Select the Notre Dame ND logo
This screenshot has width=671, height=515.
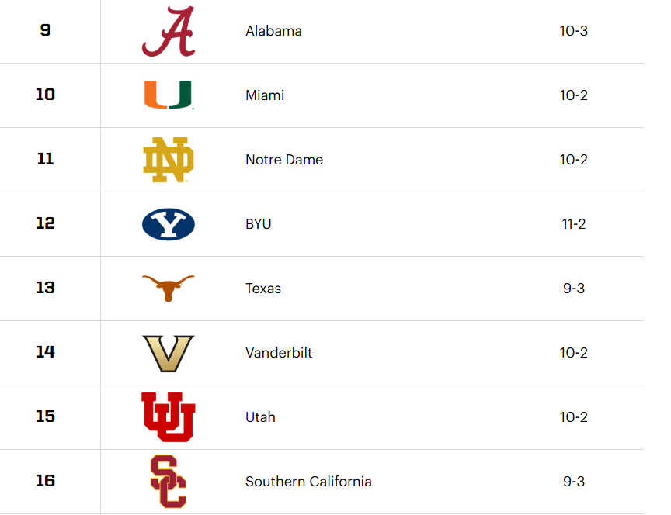(168, 160)
